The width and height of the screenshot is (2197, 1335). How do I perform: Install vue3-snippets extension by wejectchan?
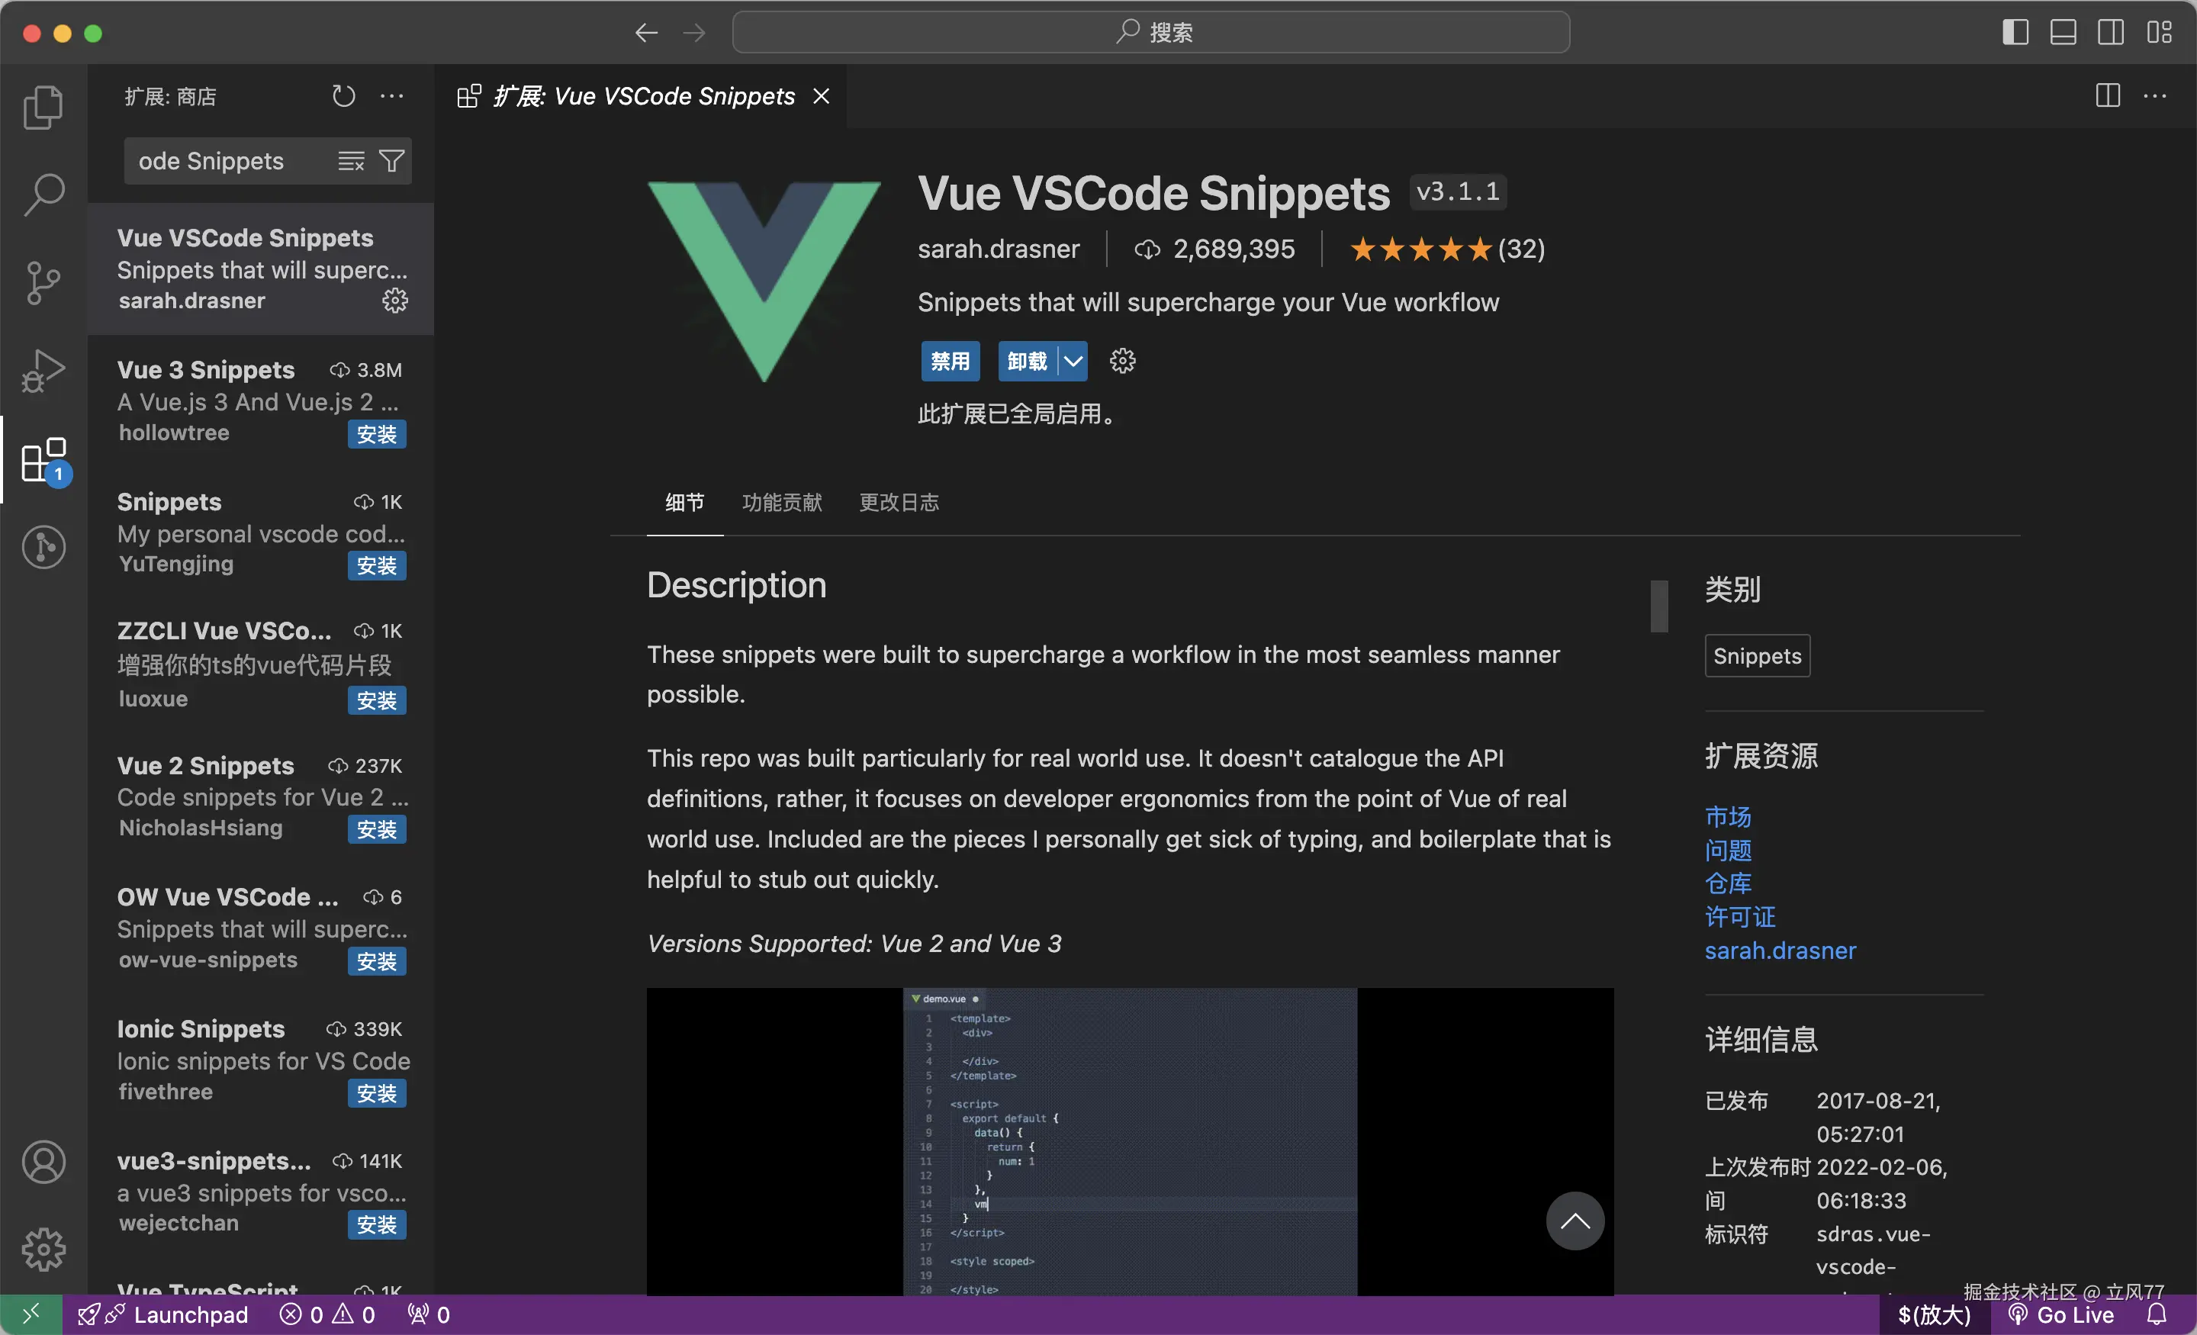tap(376, 1224)
